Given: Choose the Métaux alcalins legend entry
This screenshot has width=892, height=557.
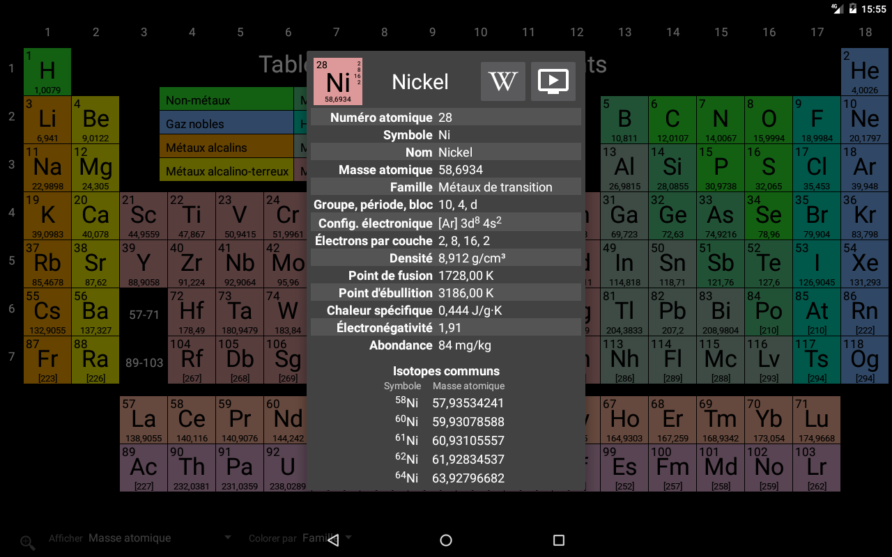Looking at the screenshot, I should [226, 148].
